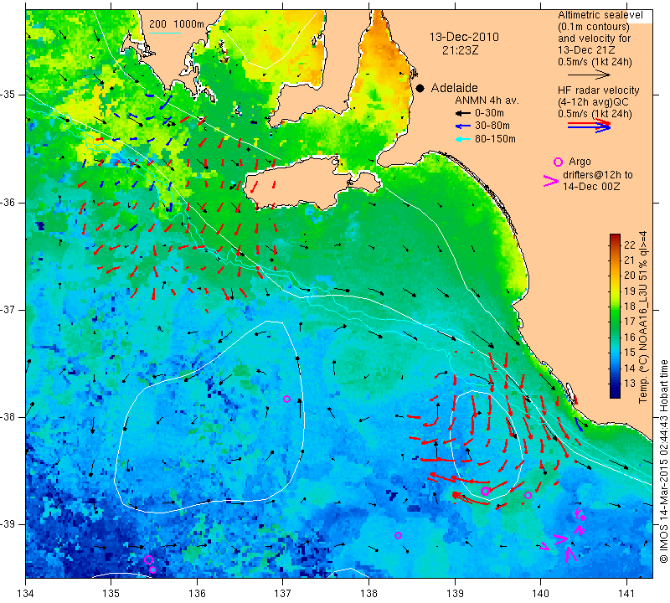This screenshot has width=670, height=603.
Task: Click the -38 latitude axis label
Action: coord(8,417)
